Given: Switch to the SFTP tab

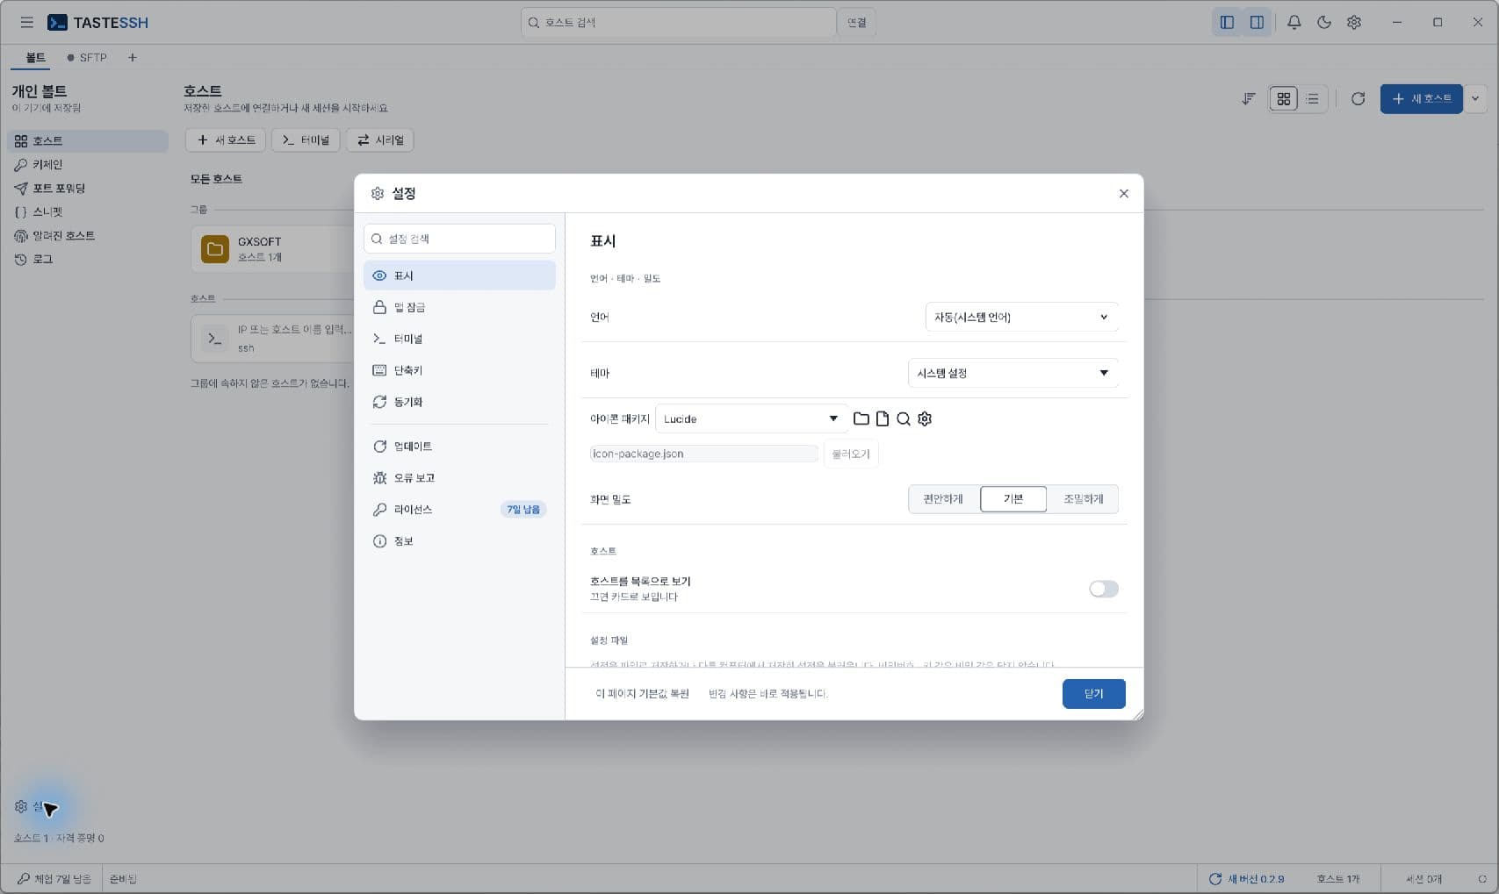Looking at the screenshot, I should point(87,57).
